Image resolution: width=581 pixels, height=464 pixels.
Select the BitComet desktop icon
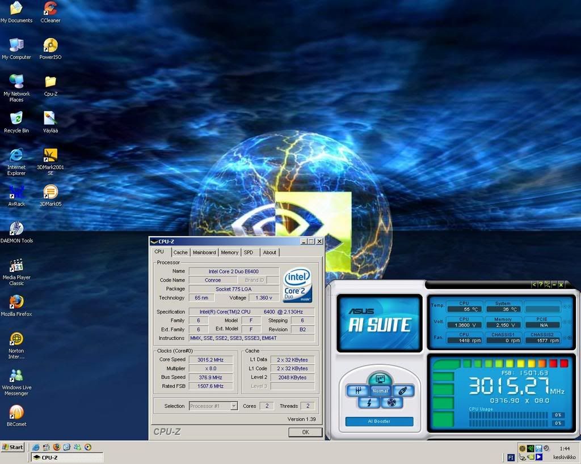(x=16, y=412)
